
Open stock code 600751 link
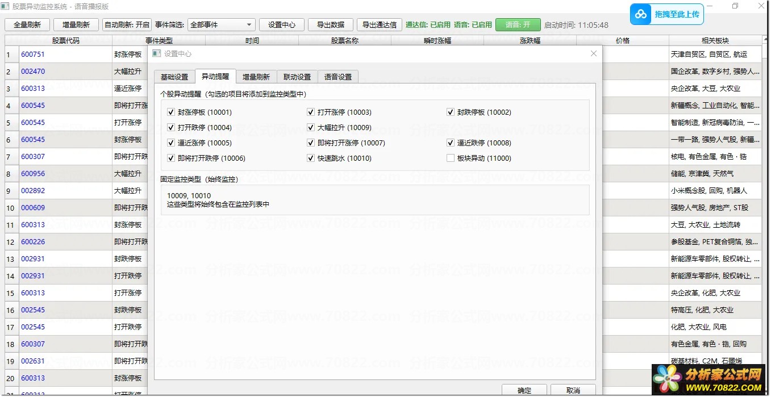coord(33,55)
